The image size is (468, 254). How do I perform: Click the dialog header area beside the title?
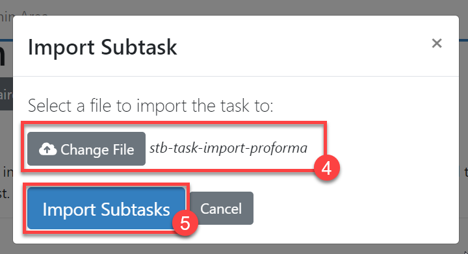(x=298, y=46)
